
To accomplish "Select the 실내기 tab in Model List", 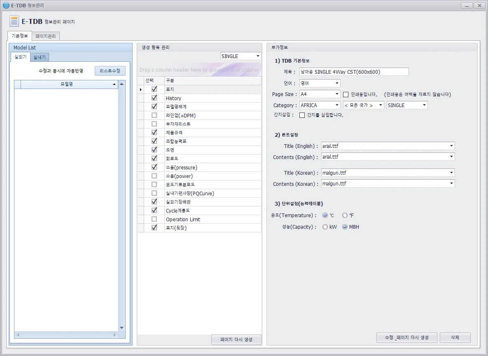I will [x=40, y=57].
